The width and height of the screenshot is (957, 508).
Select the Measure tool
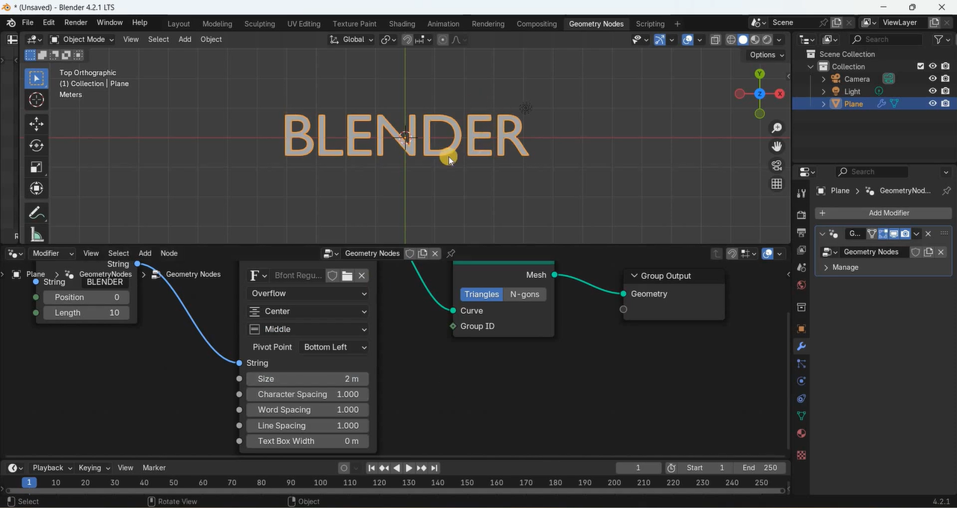pos(36,235)
